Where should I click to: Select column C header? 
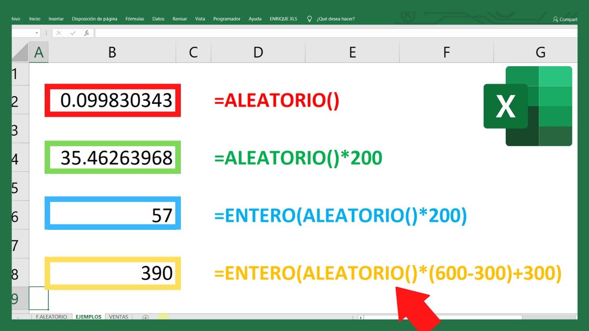193,52
